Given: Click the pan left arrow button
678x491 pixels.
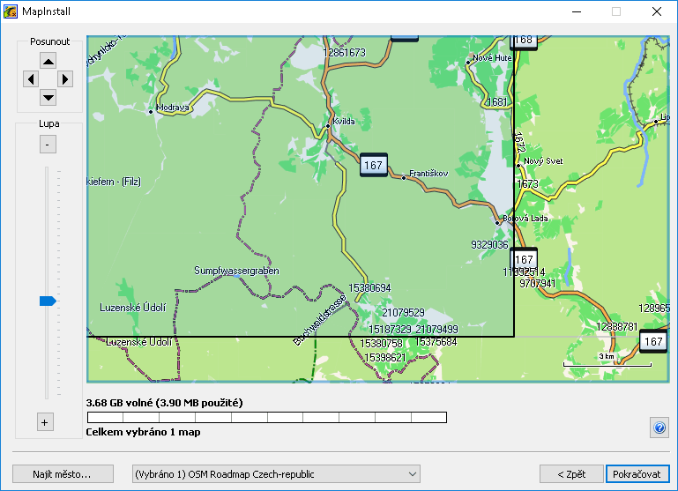Looking at the screenshot, I should click(x=32, y=78).
